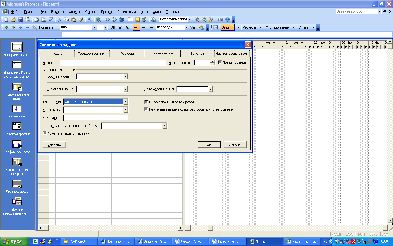Zoom out on the Gantt timescale
This screenshot has height=246, width=393.
204,19
